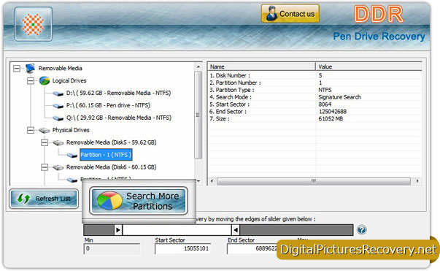Click the right slider handle arrow
This screenshot has width=440, height=271.
pyautogui.click(x=236, y=230)
